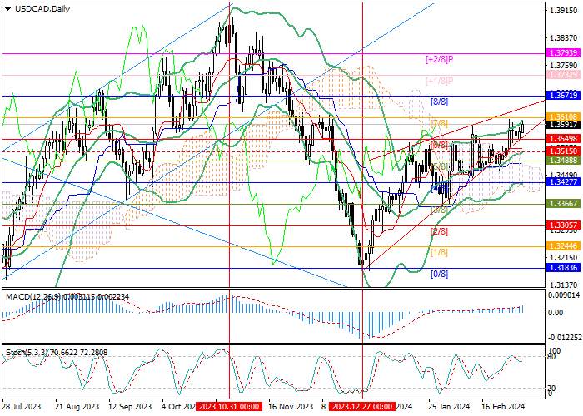Screen dimensions: 583x416
Task: Select the 2023.12.27 00:00 vertical line date marker
Action: [x=362, y=406]
